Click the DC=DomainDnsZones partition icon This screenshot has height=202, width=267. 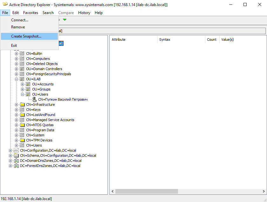point(16,161)
